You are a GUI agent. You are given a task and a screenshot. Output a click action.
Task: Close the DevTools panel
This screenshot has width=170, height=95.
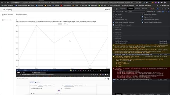click(x=168, y=9)
